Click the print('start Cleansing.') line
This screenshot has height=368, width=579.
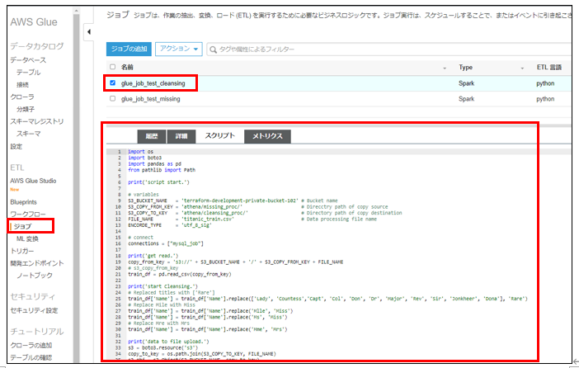coord(162,286)
